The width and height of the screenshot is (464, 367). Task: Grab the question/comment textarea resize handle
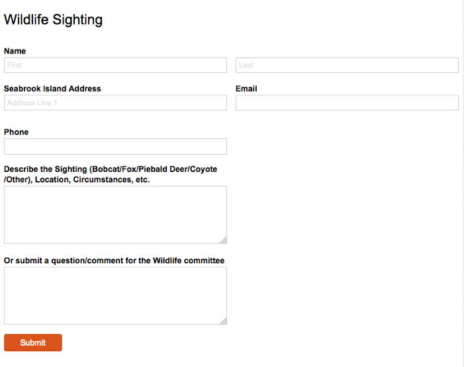pos(223,321)
